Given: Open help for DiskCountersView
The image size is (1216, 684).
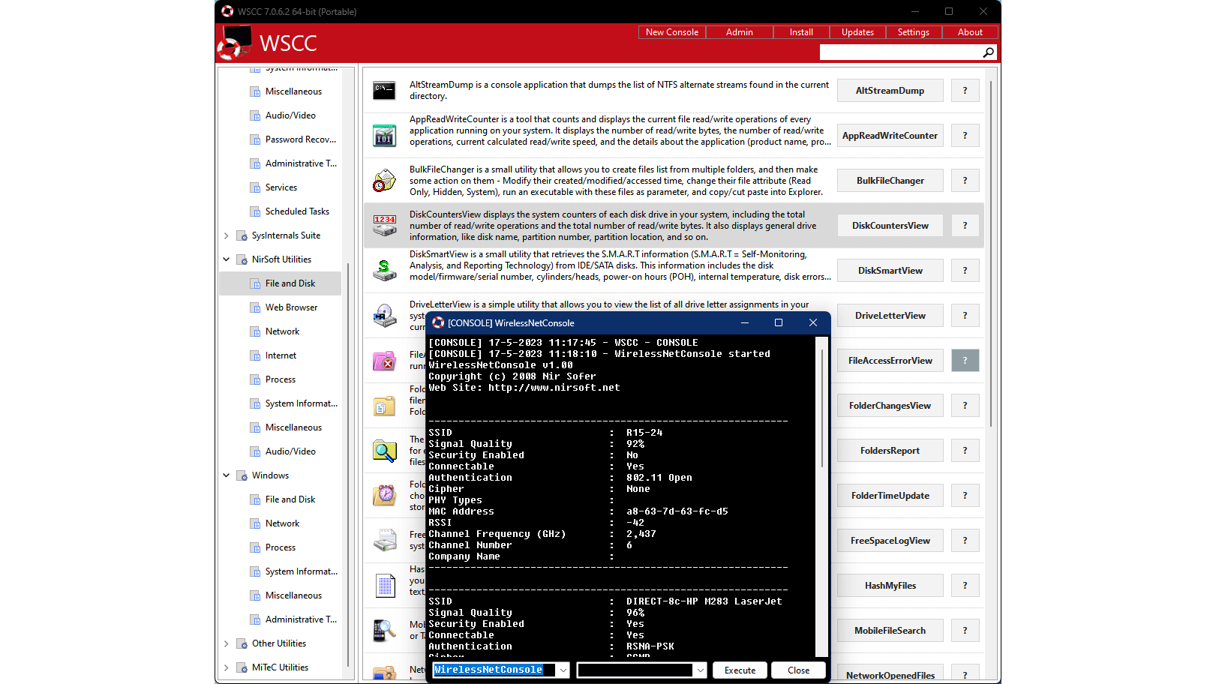Looking at the screenshot, I should click(965, 226).
